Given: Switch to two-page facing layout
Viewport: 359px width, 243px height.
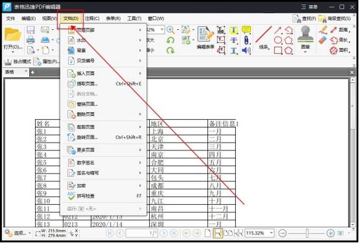Looking at the screenshot, I should (x=228, y=233).
